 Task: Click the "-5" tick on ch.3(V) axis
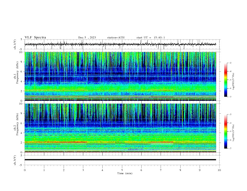[x=21, y=165]
